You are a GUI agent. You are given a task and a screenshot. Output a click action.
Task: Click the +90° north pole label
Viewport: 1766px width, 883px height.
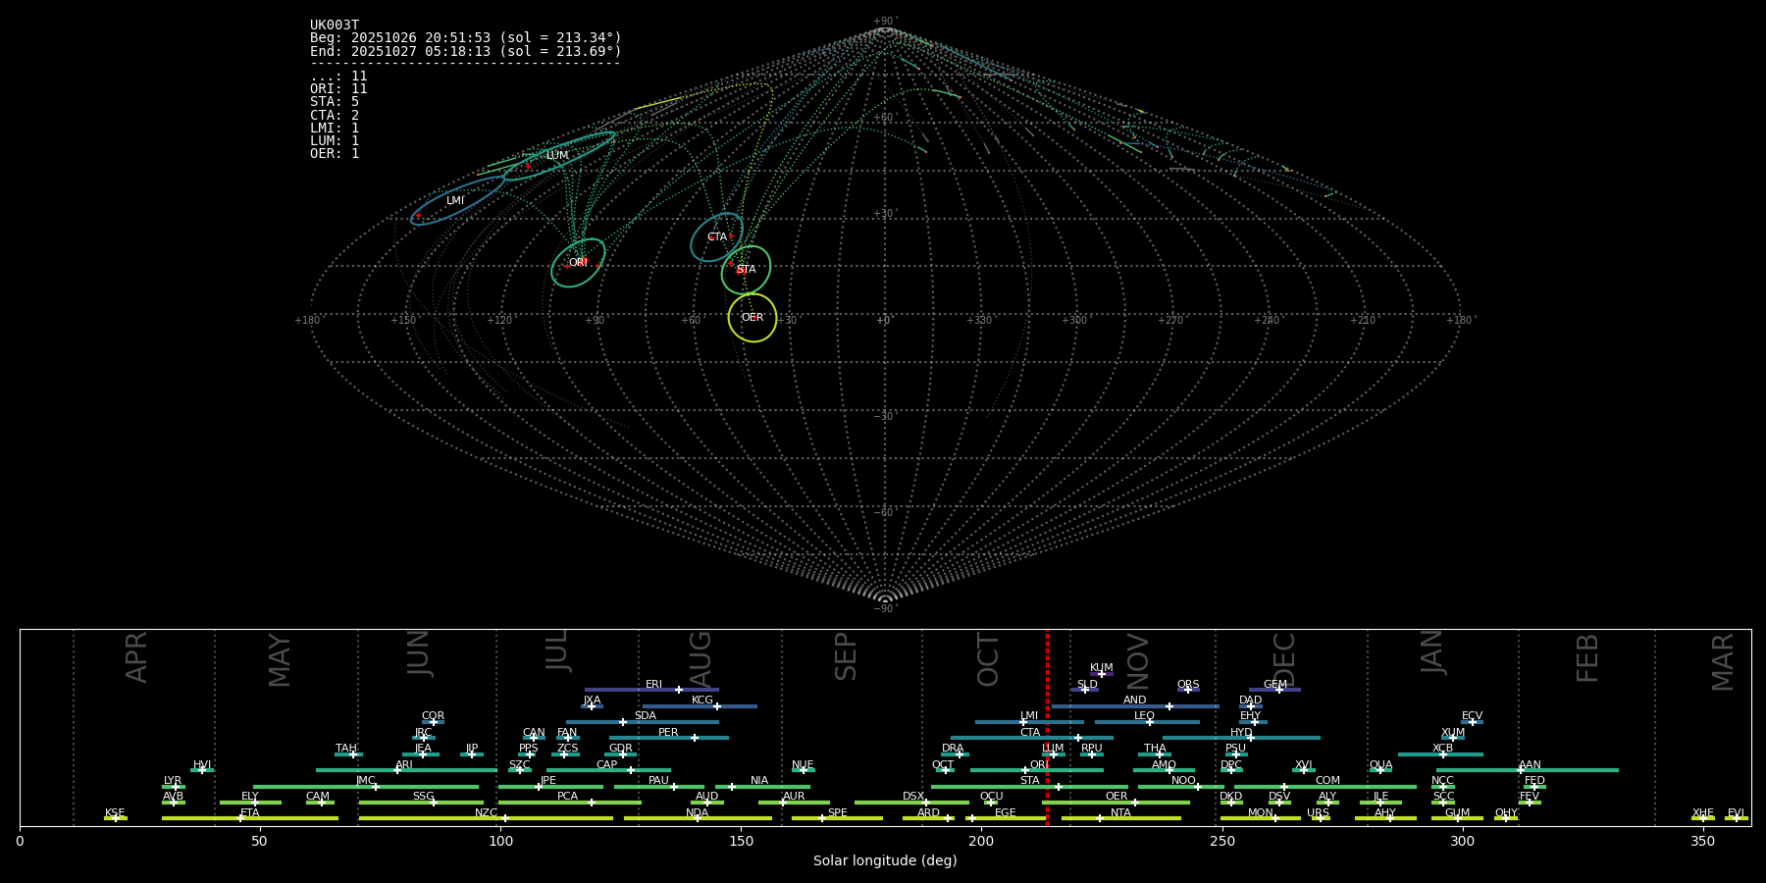(x=884, y=22)
